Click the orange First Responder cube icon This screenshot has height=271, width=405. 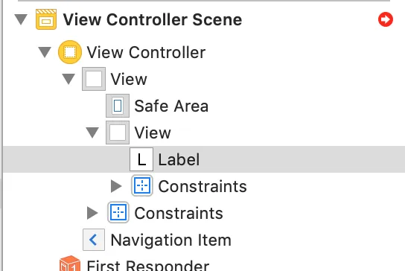coord(70,264)
